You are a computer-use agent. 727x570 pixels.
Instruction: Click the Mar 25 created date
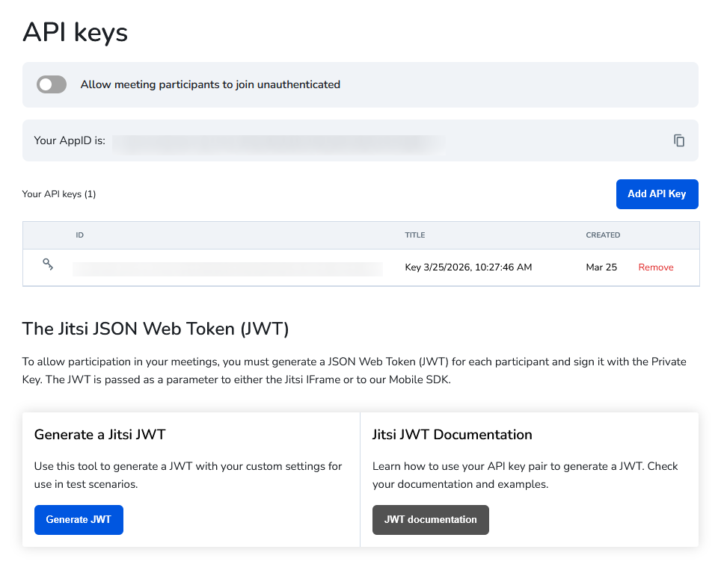click(x=601, y=267)
